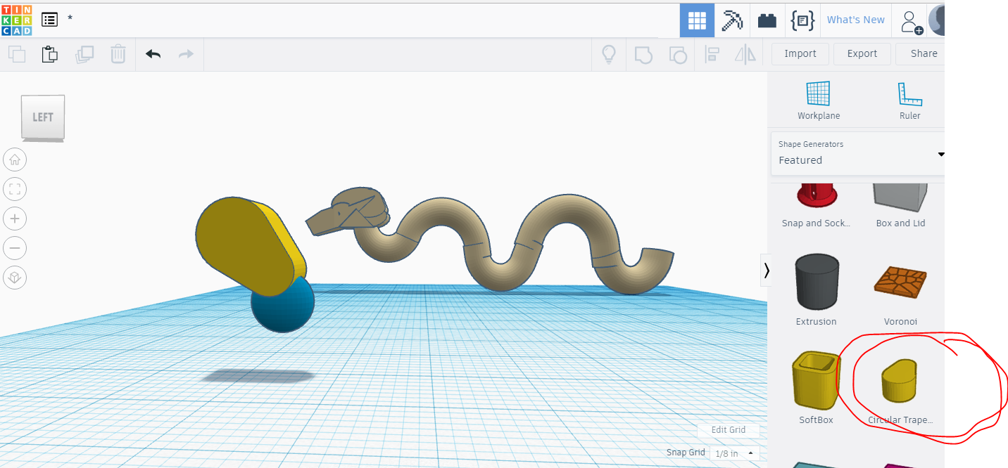Click the Mirror flip icon
The width and height of the screenshot is (1008, 468).
pos(745,54)
